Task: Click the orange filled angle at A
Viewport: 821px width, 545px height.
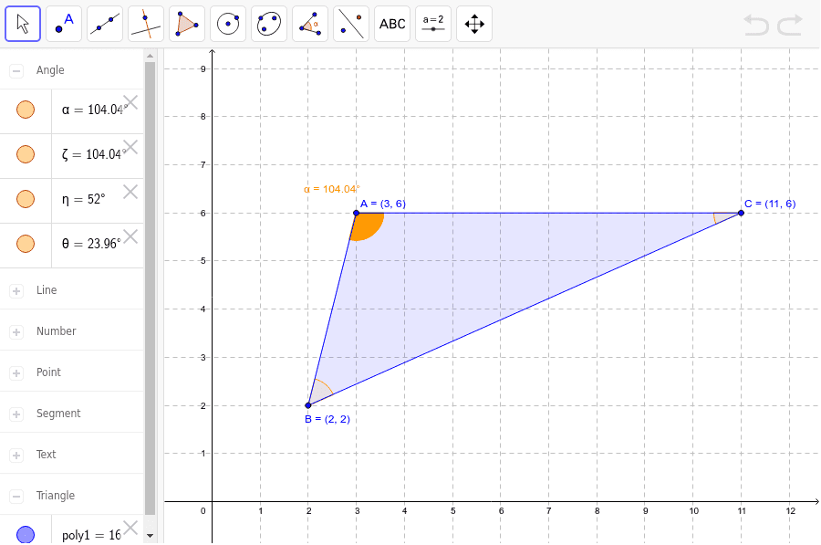Action: point(369,225)
